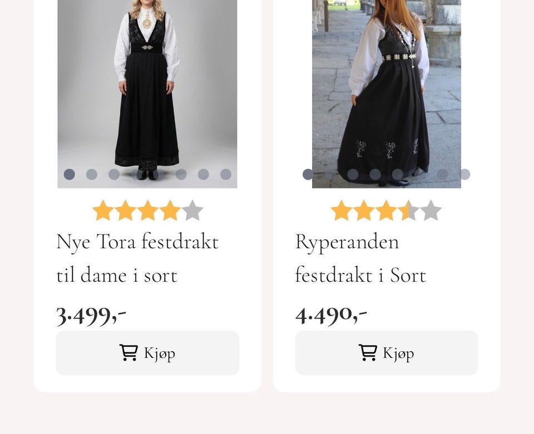
Task: Click the shopping cart icon on Nye Tora's Kjøp button
Action: click(x=129, y=352)
